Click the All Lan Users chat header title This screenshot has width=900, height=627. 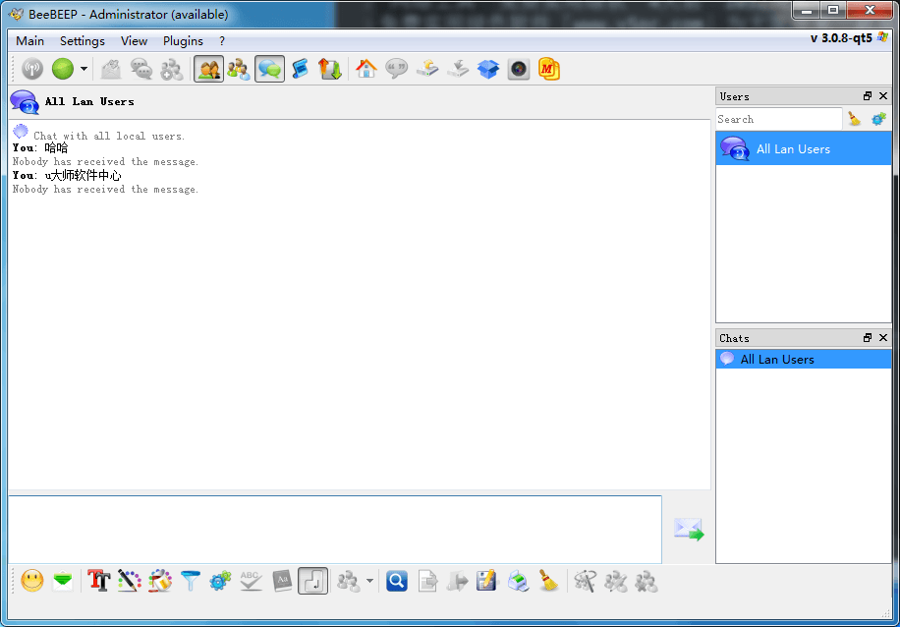tap(89, 101)
